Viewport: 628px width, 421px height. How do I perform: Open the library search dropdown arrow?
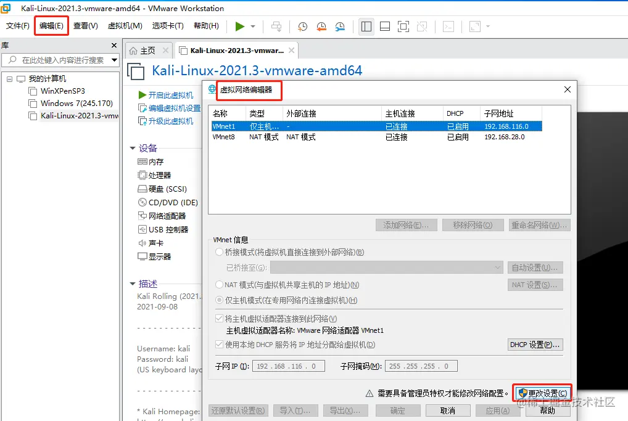[x=115, y=60]
